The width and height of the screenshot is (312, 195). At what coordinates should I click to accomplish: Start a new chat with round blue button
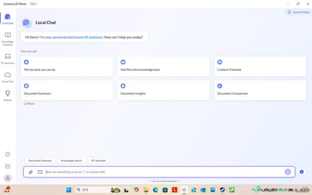pos(302,172)
